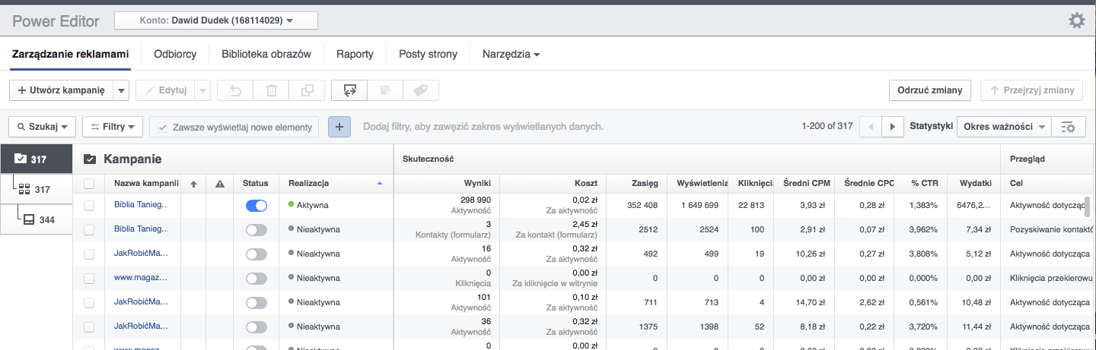This screenshot has height=350, width=1096.
Task: Click the undo arrow icon in toolbar
Action: pyautogui.click(x=236, y=90)
